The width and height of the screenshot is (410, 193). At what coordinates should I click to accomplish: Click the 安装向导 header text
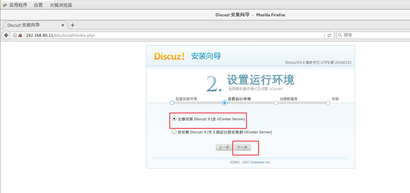[206, 56]
